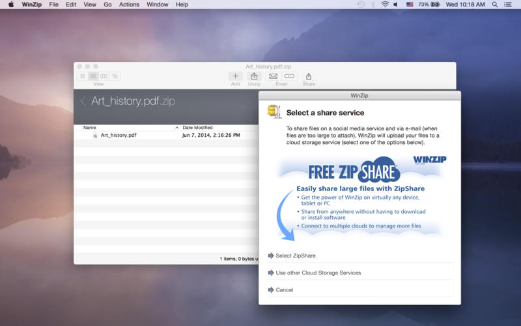Switch to list view mode

[93, 76]
